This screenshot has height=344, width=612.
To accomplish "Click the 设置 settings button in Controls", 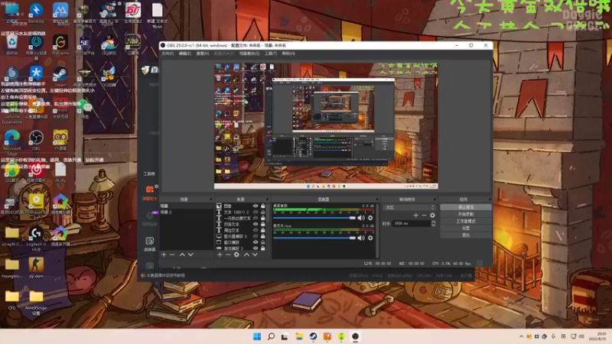I will click(466, 228).
